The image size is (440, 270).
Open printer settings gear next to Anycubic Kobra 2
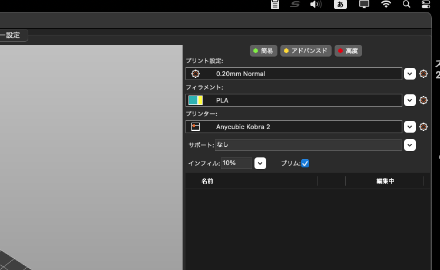pyautogui.click(x=423, y=127)
